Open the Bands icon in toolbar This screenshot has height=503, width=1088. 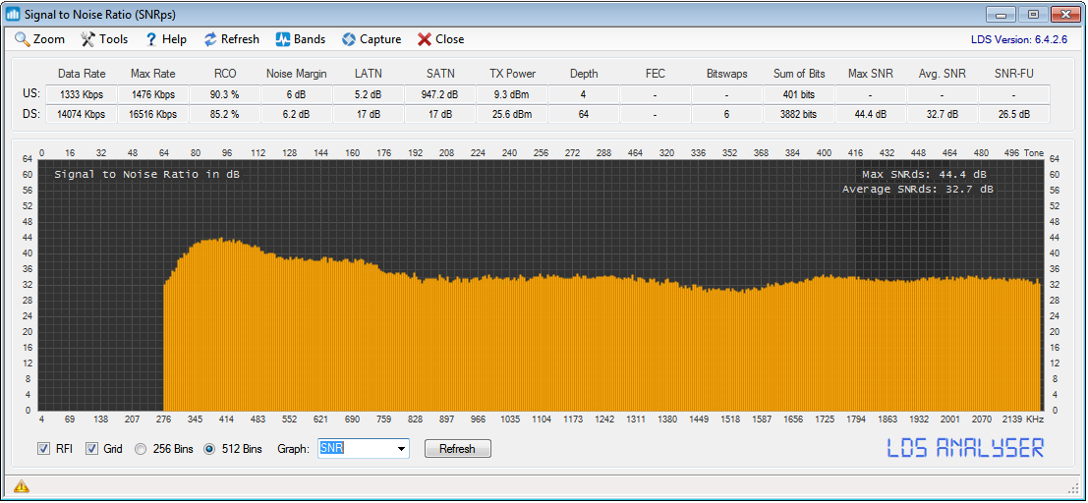click(x=282, y=39)
